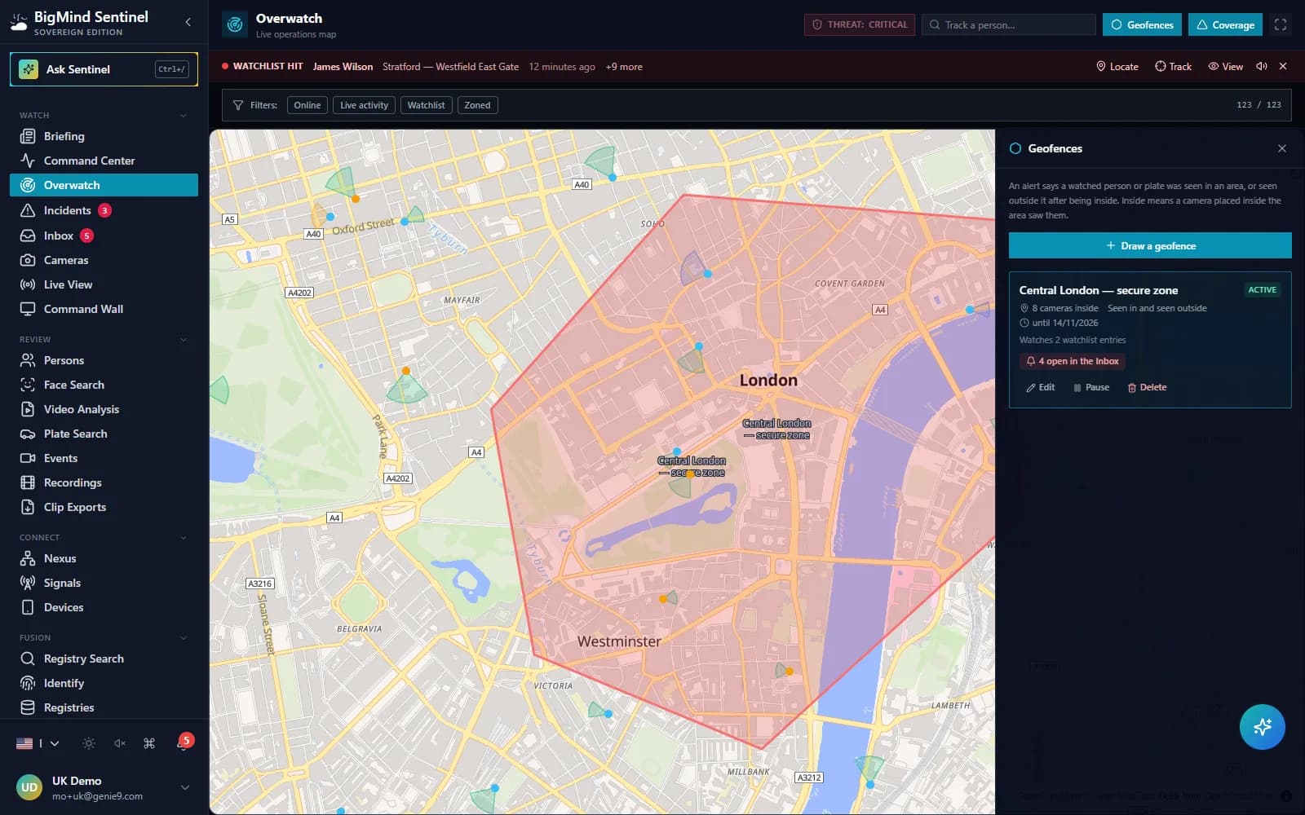The image size is (1305, 815).
Task: Locate James Wilson watchlist hit
Action: 1117,67
